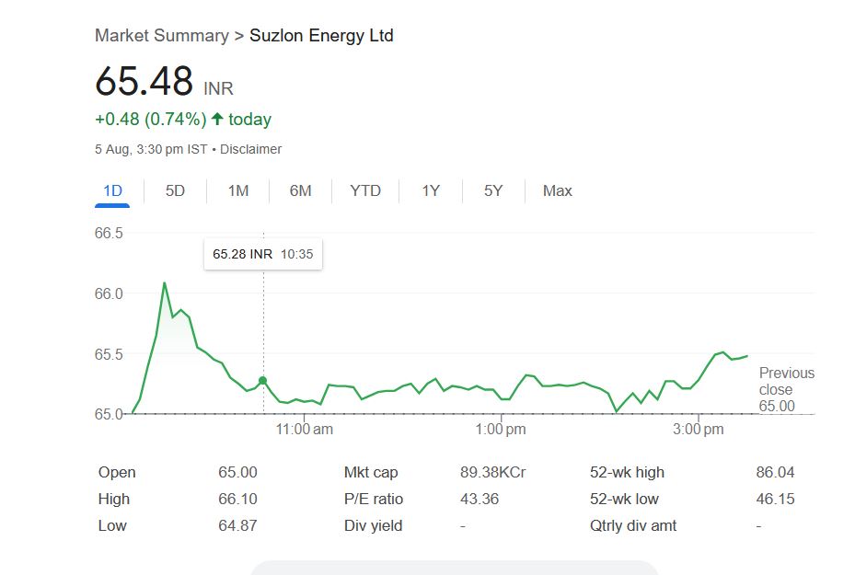Open the Market Summary breadcrumb link
This screenshot has width=855, height=575.
click(x=161, y=36)
